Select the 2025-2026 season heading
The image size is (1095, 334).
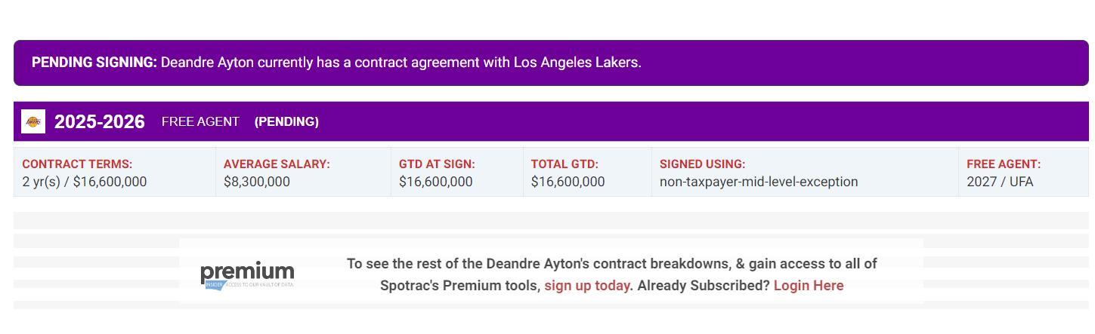(x=99, y=122)
